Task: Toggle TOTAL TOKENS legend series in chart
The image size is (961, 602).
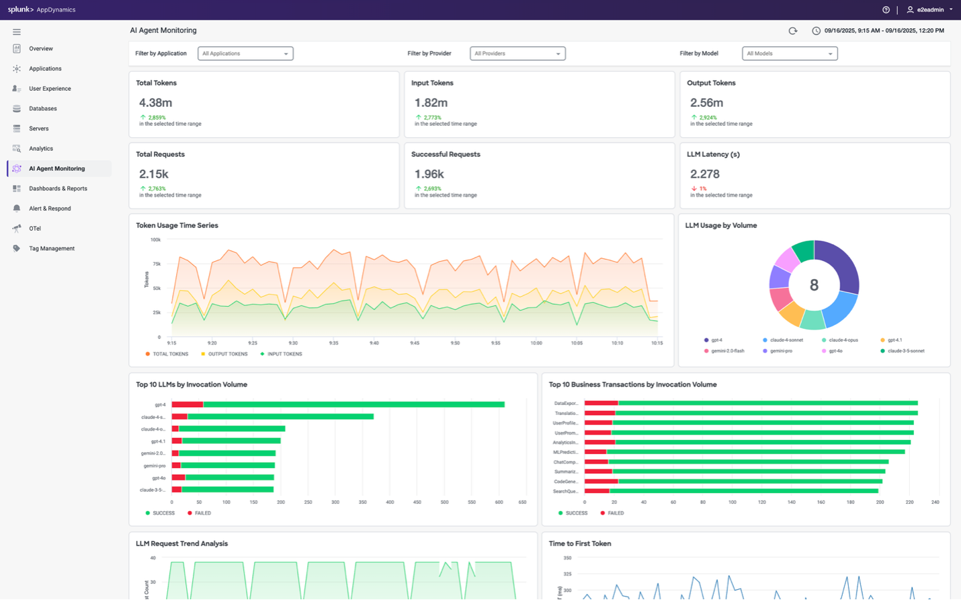Action: click(167, 354)
